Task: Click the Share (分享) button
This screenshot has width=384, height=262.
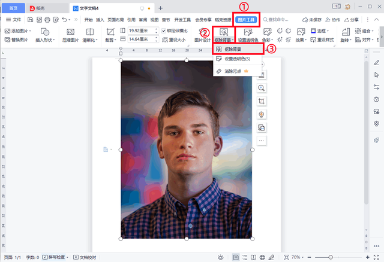Action: click(x=351, y=20)
